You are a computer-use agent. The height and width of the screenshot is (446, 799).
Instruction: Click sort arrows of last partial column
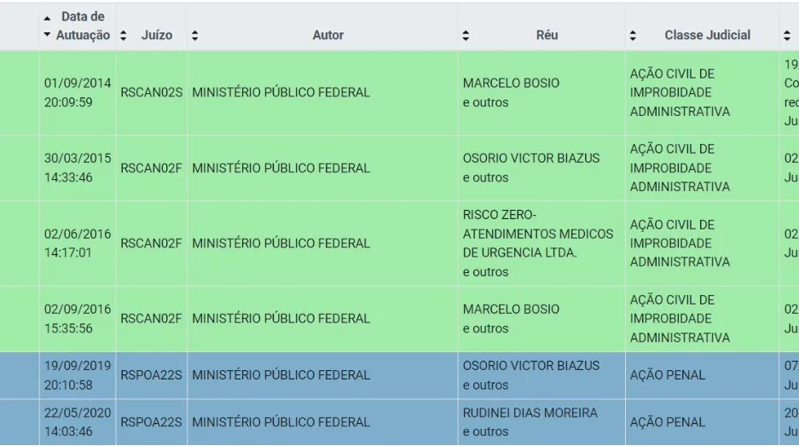787,35
